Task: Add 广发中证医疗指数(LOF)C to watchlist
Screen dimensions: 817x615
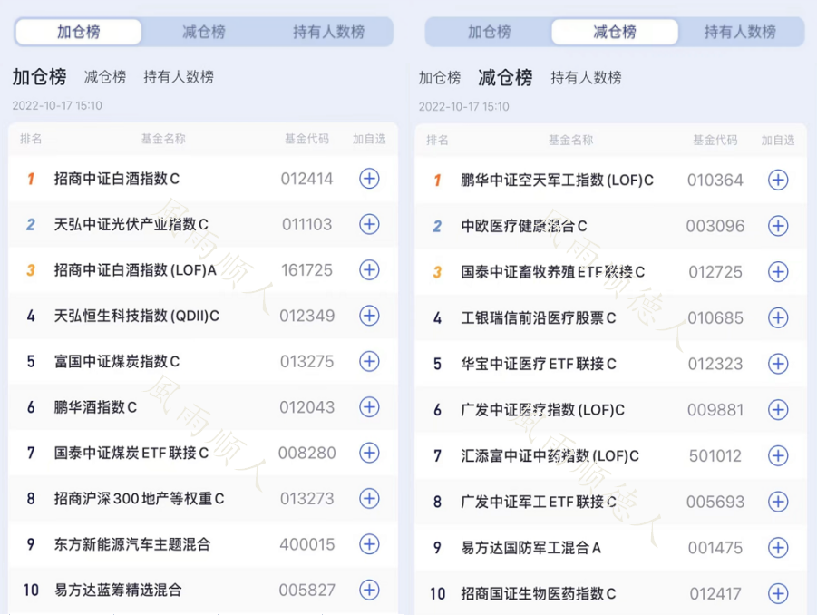Action: (x=778, y=410)
